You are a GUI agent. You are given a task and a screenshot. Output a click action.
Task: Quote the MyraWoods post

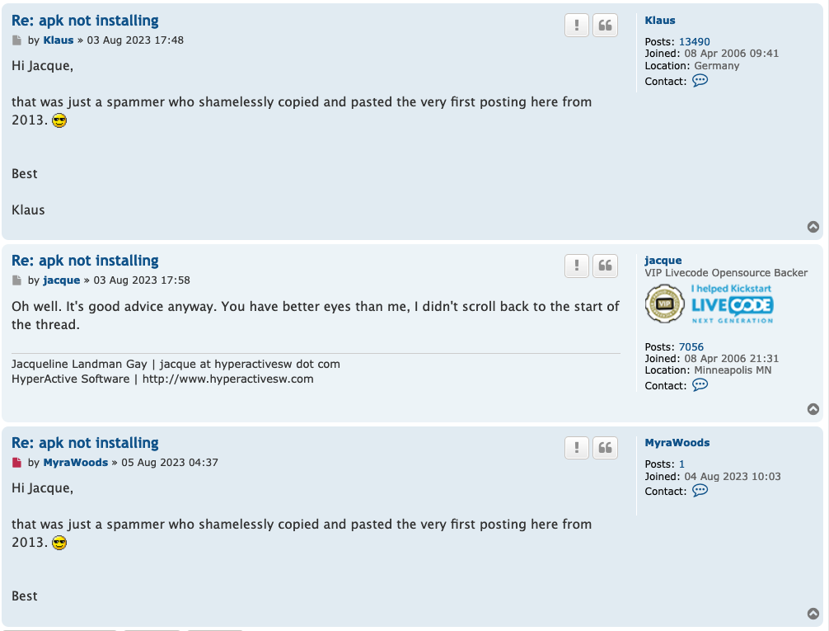(605, 448)
